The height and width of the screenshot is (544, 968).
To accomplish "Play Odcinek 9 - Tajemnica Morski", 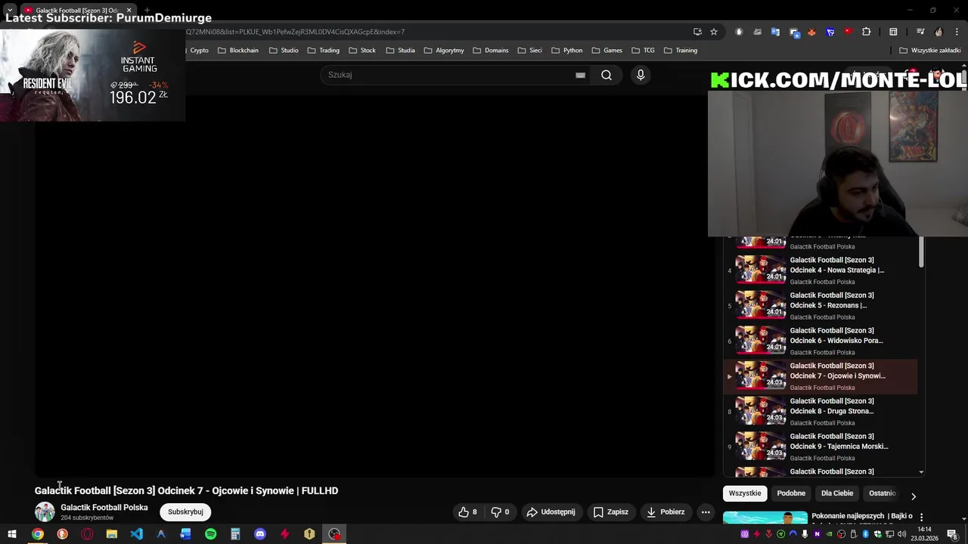I will click(x=821, y=447).
